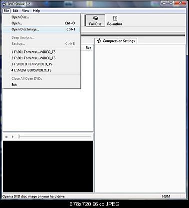This screenshot has height=208, width=189.
Task: Reopen recent path 2 F:\001 Torrents VIDEO_TS
Action: 41,58
